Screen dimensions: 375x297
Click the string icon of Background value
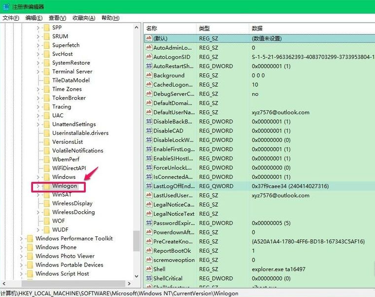click(x=149, y=75)
